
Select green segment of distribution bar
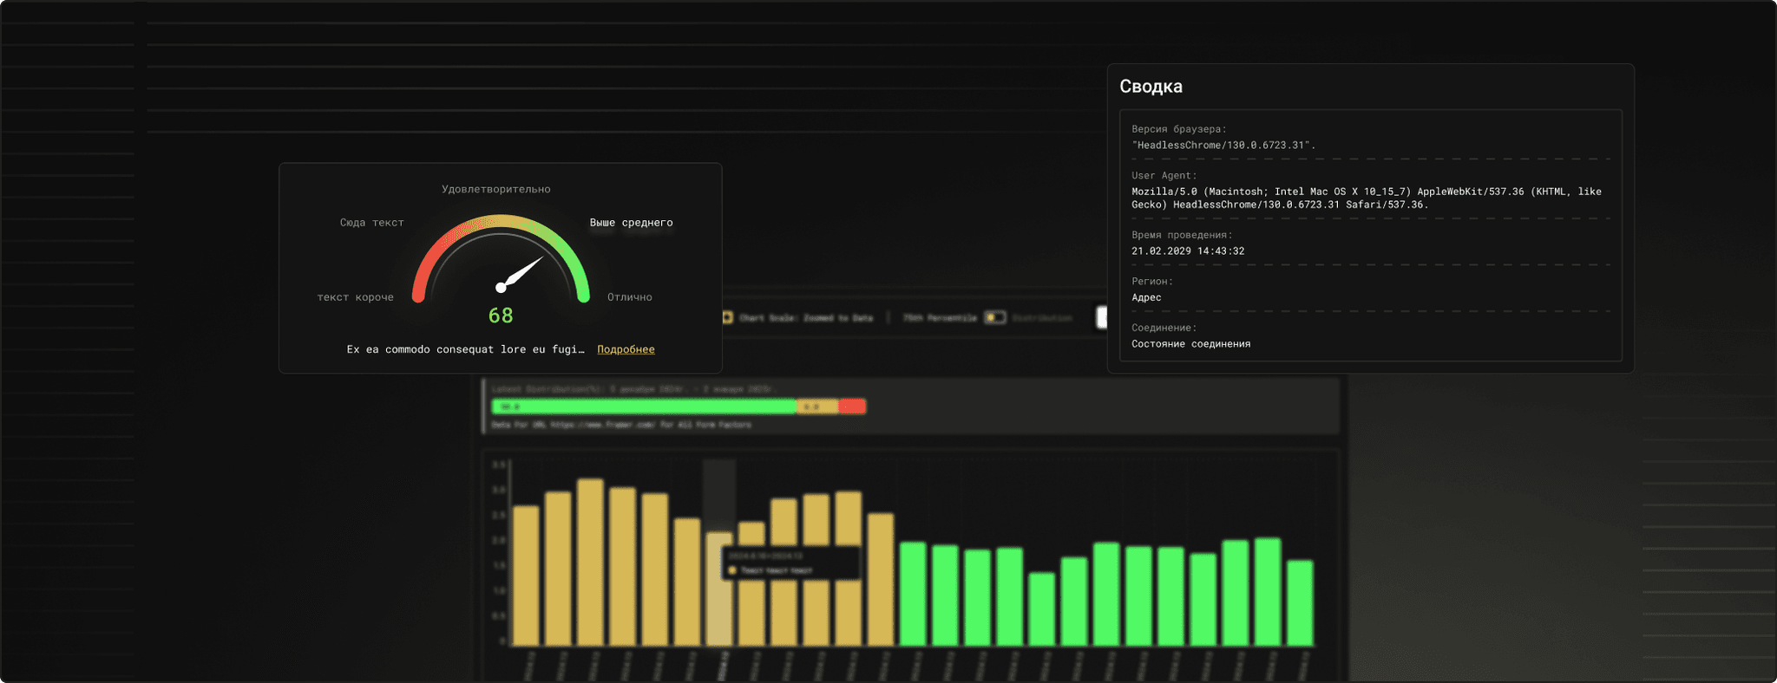[x=643, y=407]
